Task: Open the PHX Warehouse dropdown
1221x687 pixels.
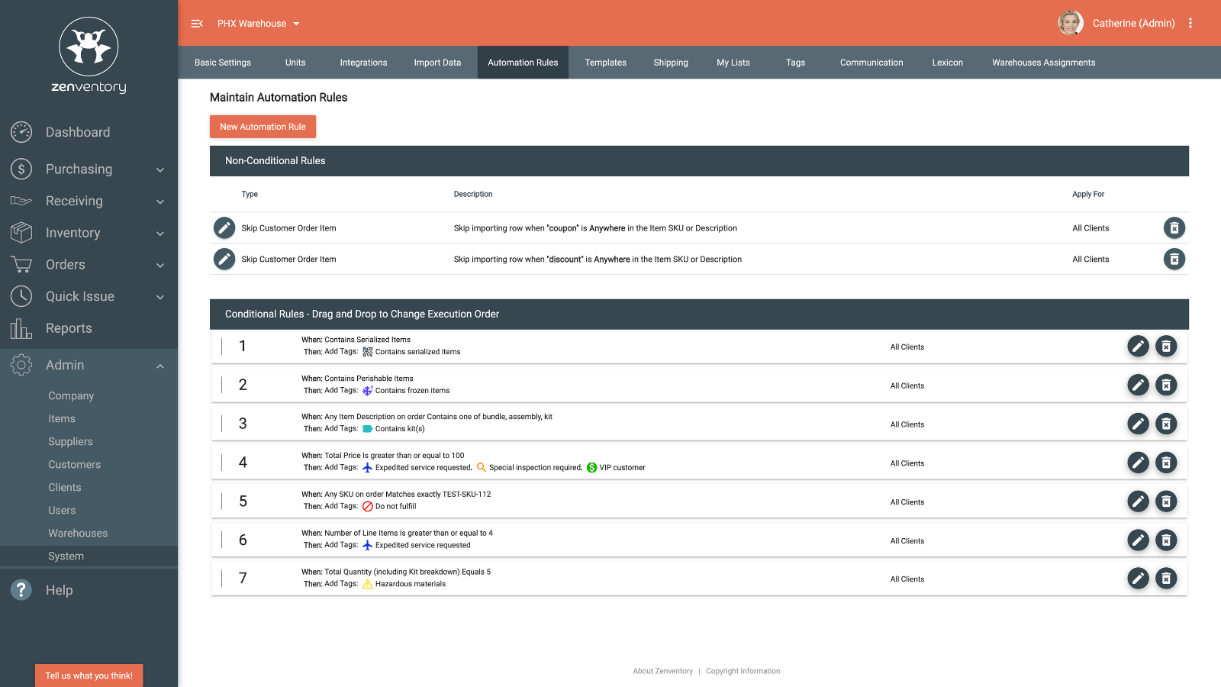Action: click(x=258, y=24)
